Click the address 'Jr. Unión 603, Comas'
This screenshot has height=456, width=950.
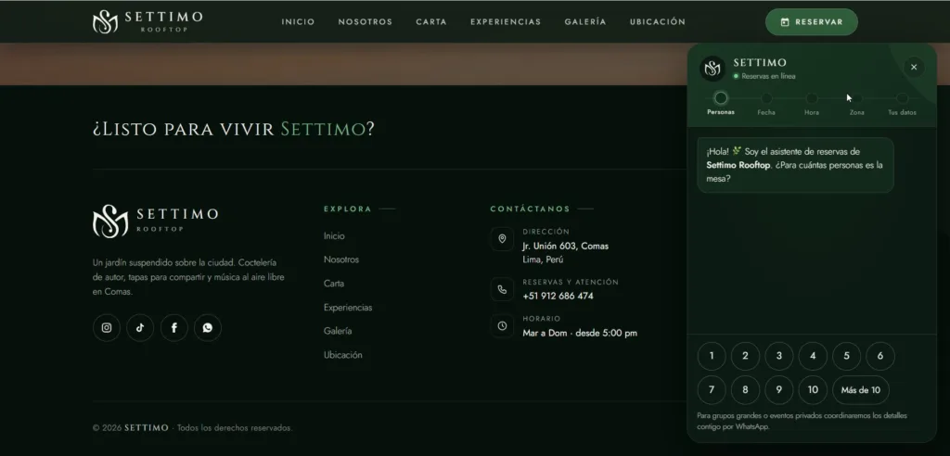[565, 246]
